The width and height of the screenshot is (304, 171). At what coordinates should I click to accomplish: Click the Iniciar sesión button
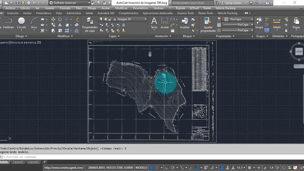click(233, 3)
